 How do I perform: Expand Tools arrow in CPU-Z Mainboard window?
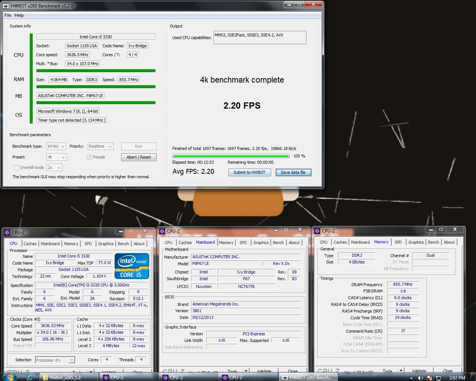tap(246, 371)
